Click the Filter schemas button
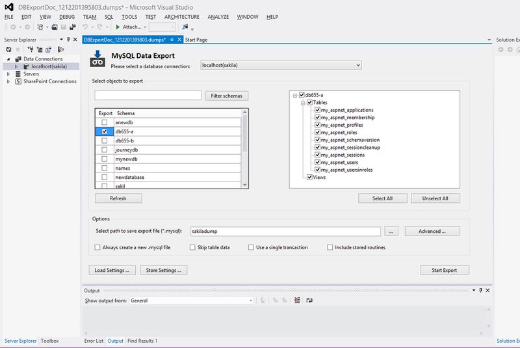520x348 pixels. click(x=226, y=96)
